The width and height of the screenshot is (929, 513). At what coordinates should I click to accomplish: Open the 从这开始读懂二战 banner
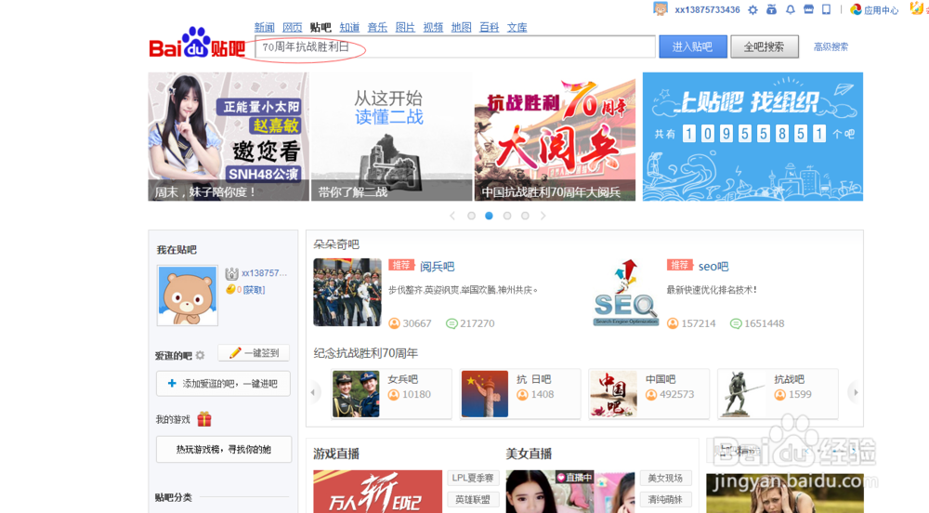(x=392, y=137)
